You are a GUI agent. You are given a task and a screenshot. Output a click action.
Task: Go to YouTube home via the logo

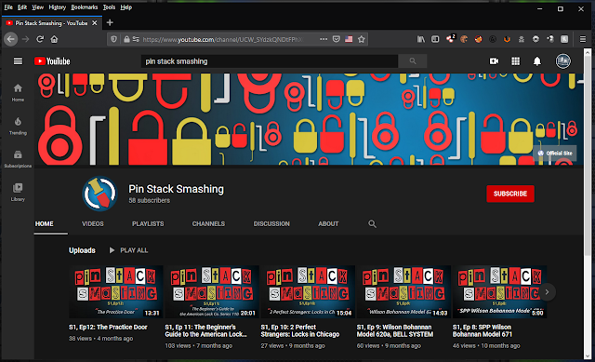point(52,61)
